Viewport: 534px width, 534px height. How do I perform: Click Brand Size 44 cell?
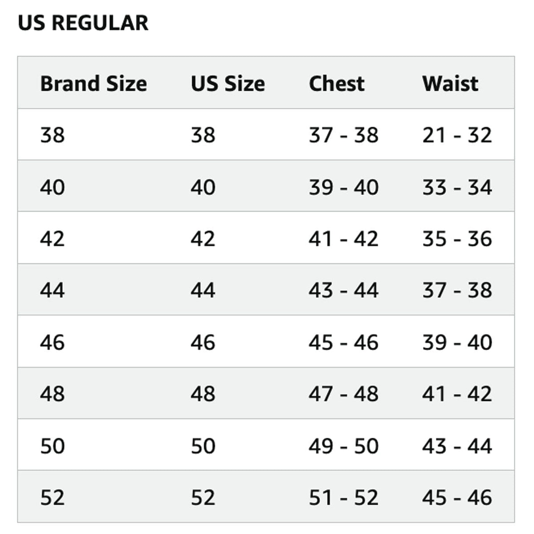coord(53,290)
